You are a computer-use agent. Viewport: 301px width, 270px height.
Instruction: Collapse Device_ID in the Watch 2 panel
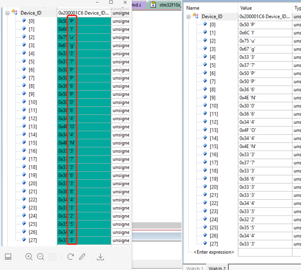[189, 17]
